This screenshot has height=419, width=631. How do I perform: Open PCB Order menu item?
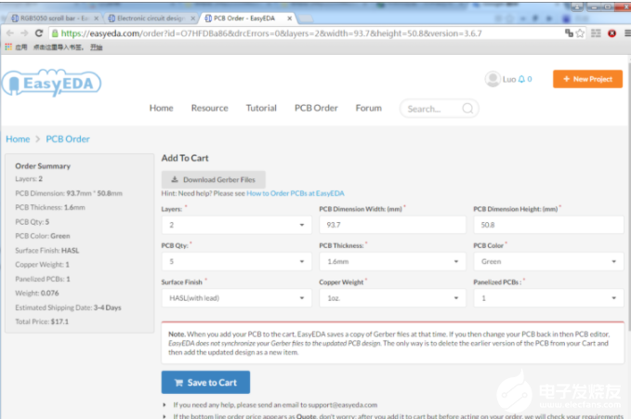click(316, 108)
